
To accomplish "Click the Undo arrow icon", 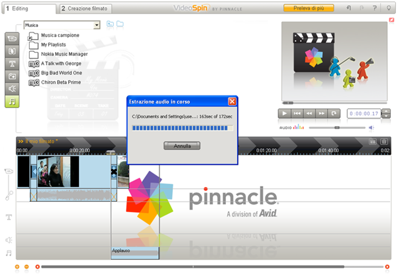I will coord(349,8).
